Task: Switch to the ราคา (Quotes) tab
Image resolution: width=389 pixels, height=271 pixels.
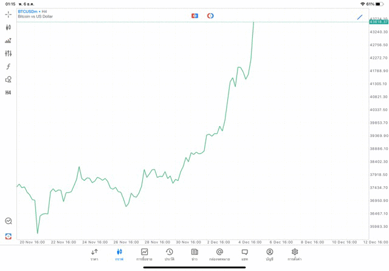Action: coord(94,254)
